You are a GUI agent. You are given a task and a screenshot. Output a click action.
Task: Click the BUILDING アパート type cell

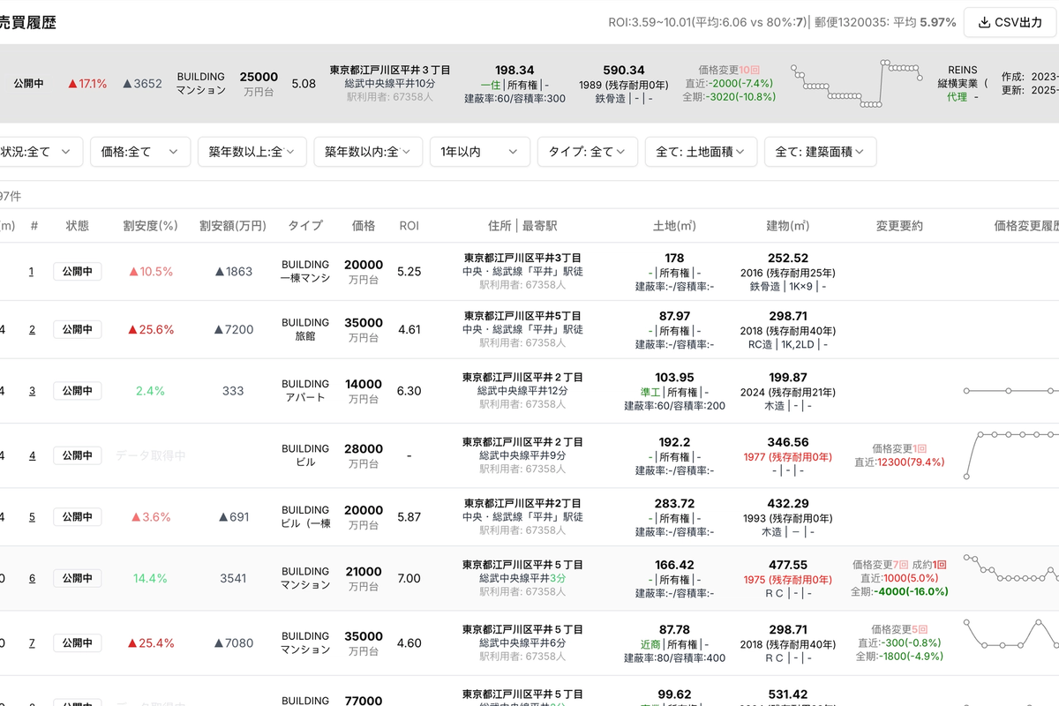point(305,390)
